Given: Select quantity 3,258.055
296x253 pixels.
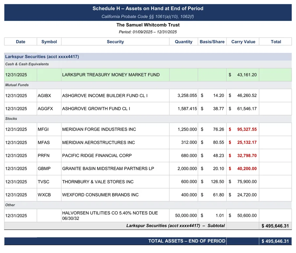Looking at the screenshot, I should [187, 95].
